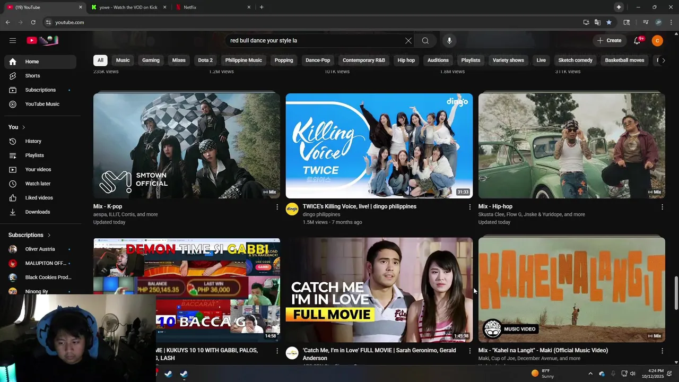Switch to the Netflix browser tab
The width and height of the screenshot is (679, 382).
click(212, 7)
